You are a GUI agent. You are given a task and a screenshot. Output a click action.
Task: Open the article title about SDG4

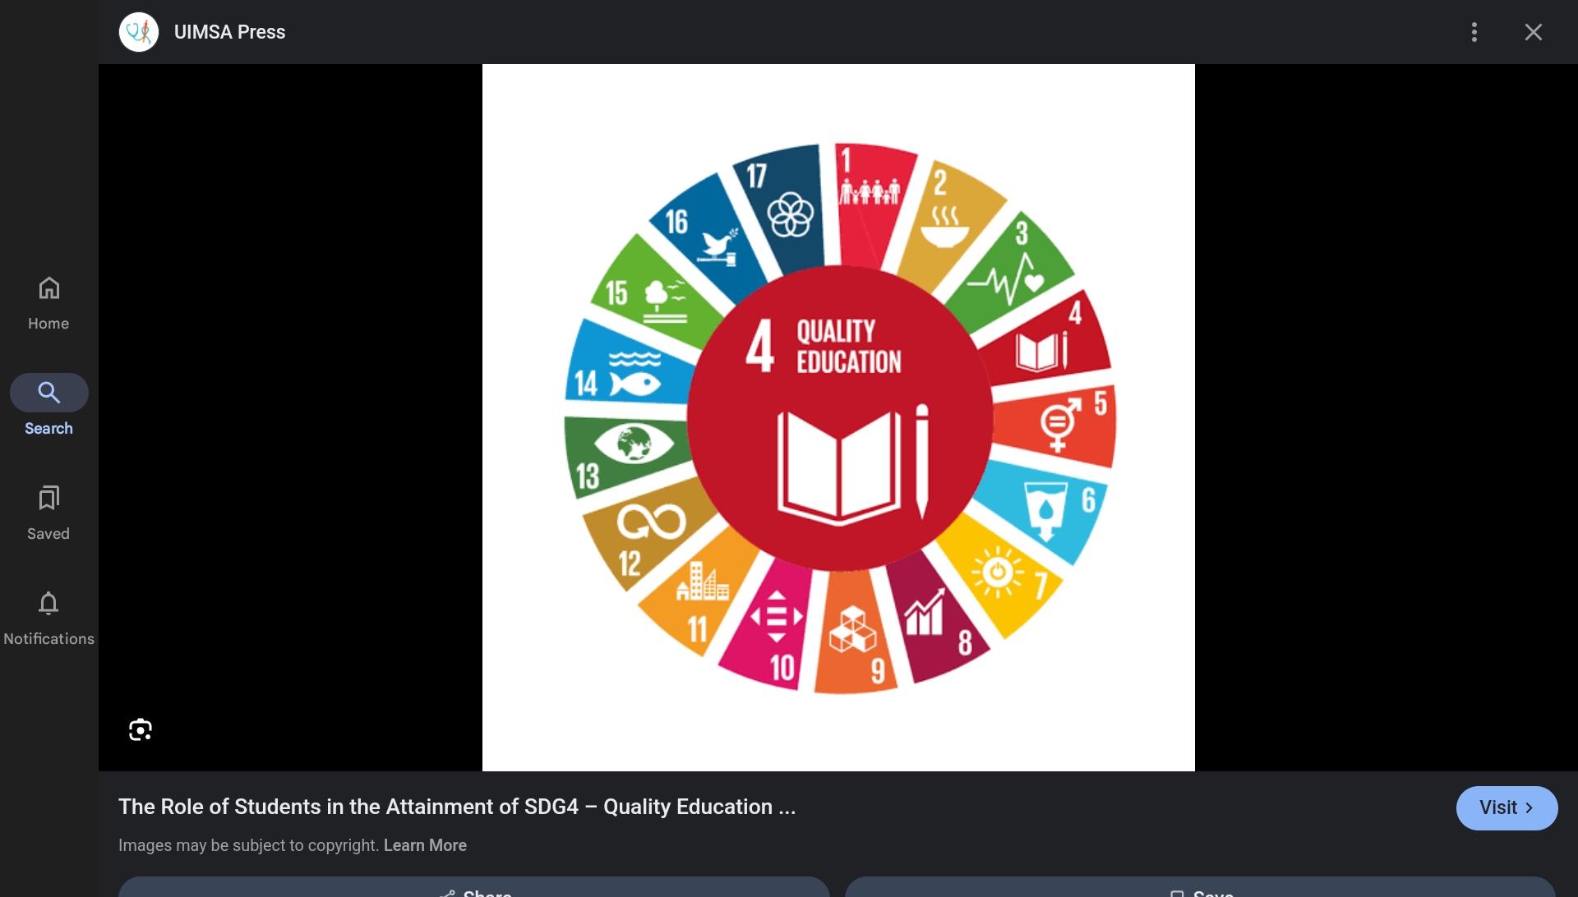tap(457, 807)
